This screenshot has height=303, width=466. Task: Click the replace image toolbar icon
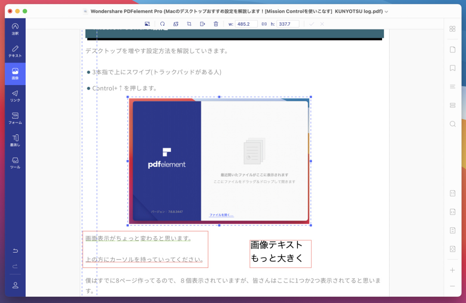pos(176,24)
